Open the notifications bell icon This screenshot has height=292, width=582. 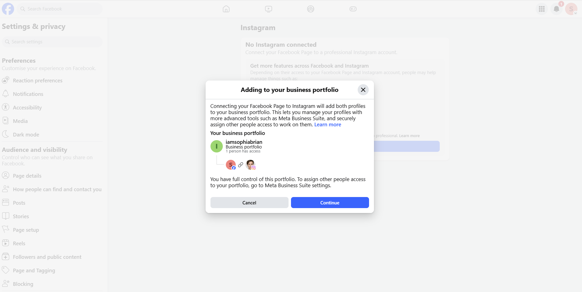coord(556,9)
